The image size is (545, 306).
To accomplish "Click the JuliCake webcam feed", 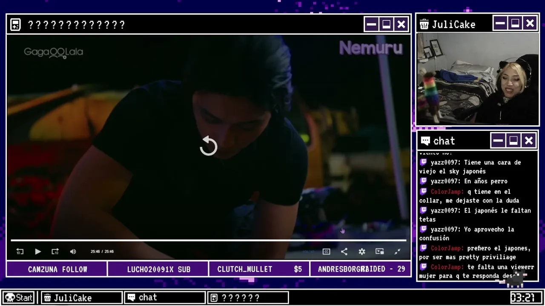I will pos(478,79).
